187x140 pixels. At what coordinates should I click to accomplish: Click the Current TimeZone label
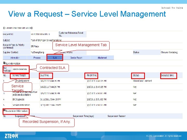(x=18, y=28)
